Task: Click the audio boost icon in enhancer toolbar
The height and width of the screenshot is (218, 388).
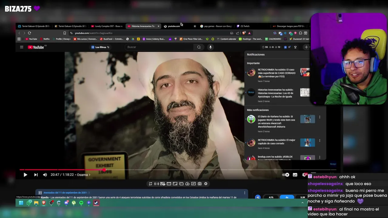Action: [x=156, y=184]
